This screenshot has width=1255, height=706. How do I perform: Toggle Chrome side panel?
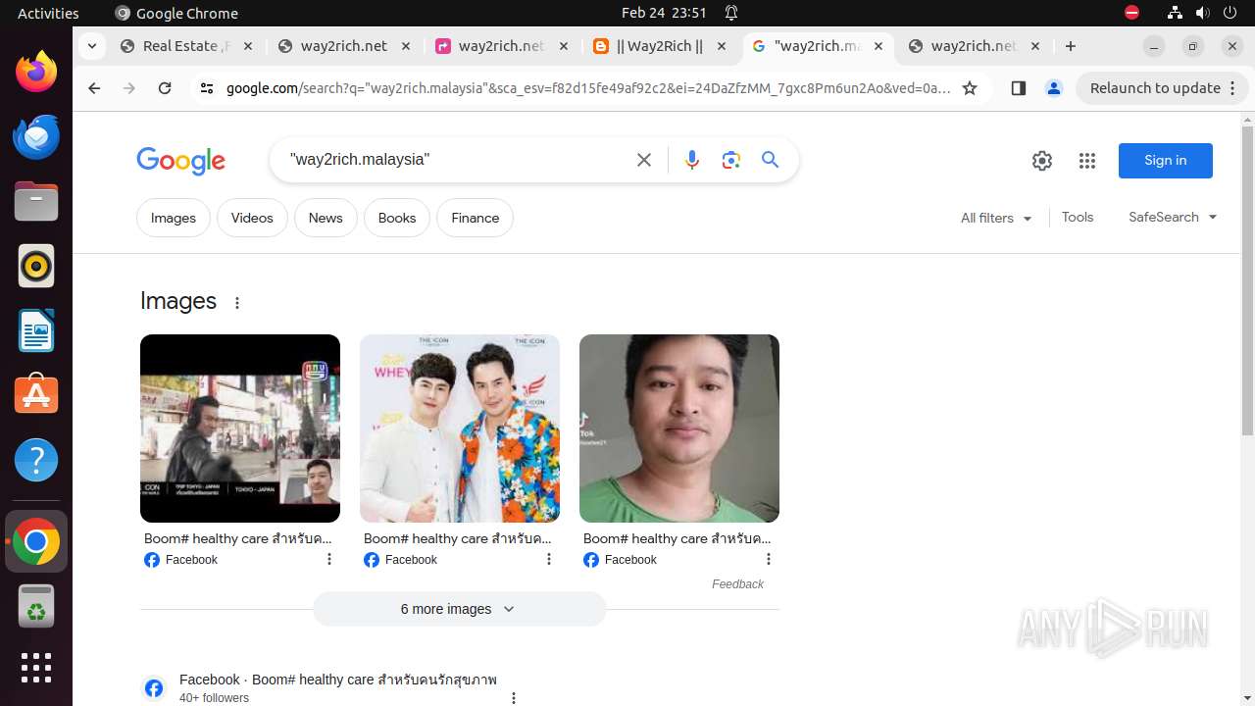[x=1018, y=88]
